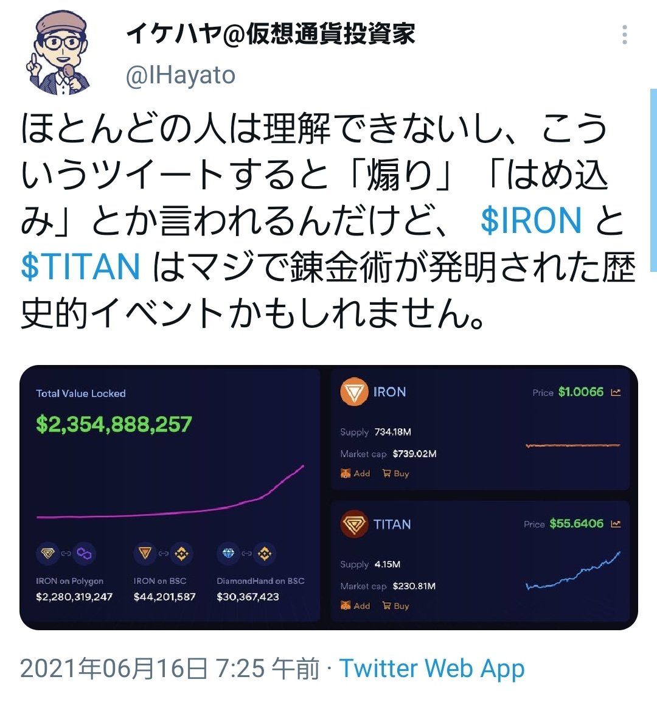The image size is (657, 702).
Task: Open the @IHayato handle link
Action: tap(181, 75)
